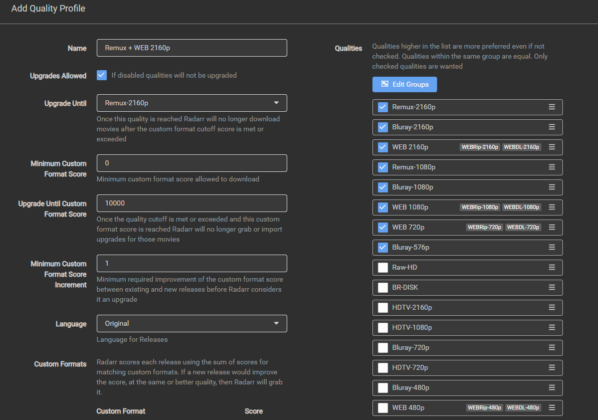This screenshot has width=598, height=420.
Task: Click the drag icon on WEB 480p row
Action: coord(551,407)
